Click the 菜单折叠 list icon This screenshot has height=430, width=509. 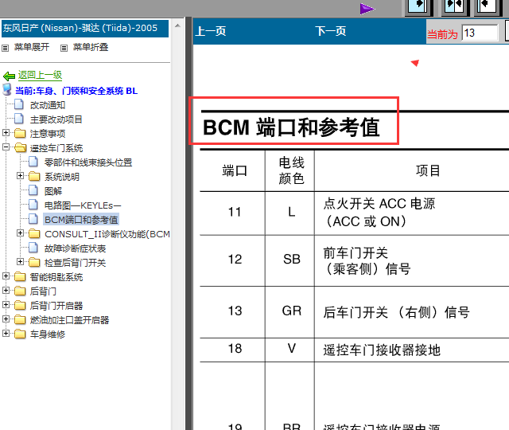64,48
